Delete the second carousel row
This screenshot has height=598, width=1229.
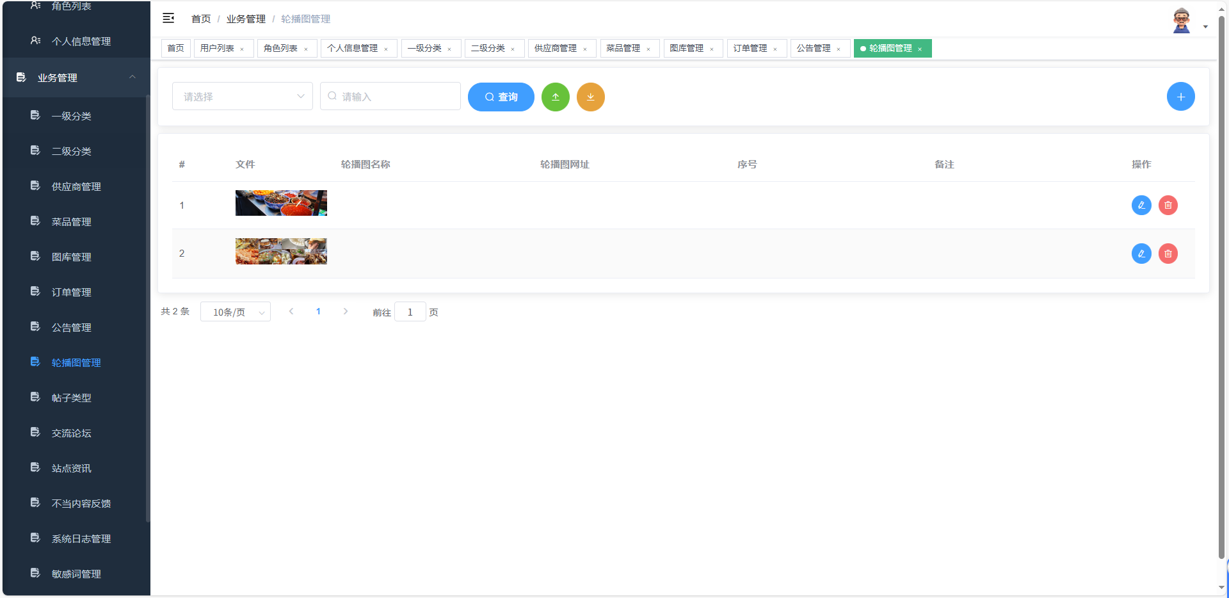(x=1168, y=254)
